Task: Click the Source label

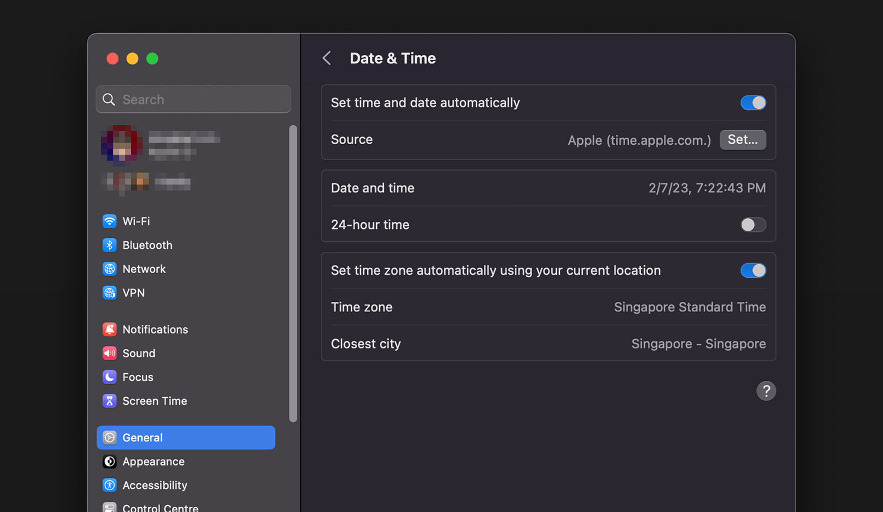Action: 351,139
